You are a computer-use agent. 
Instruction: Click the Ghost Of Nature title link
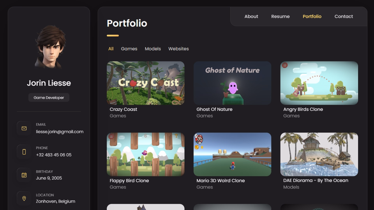[214, 109]
